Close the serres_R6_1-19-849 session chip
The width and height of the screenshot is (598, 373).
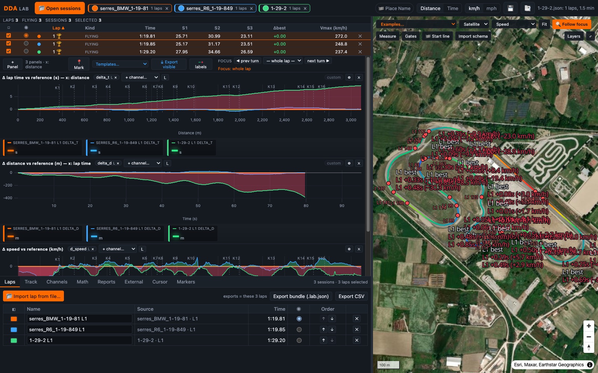251,8
